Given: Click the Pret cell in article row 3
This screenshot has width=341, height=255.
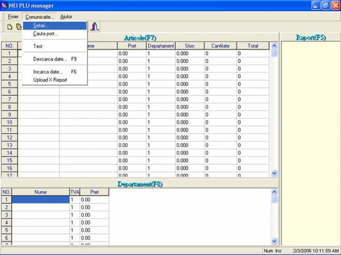Looking at the screenshot, I should point(132,69).
